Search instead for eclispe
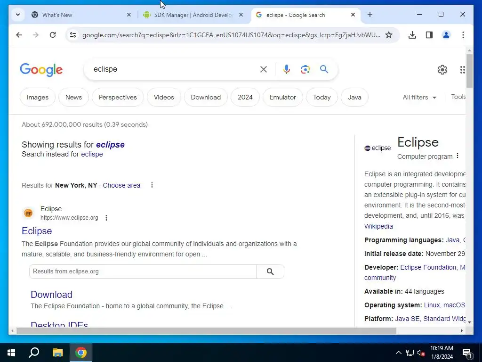This screenshot has width=482, height=362. click(92, 154)
